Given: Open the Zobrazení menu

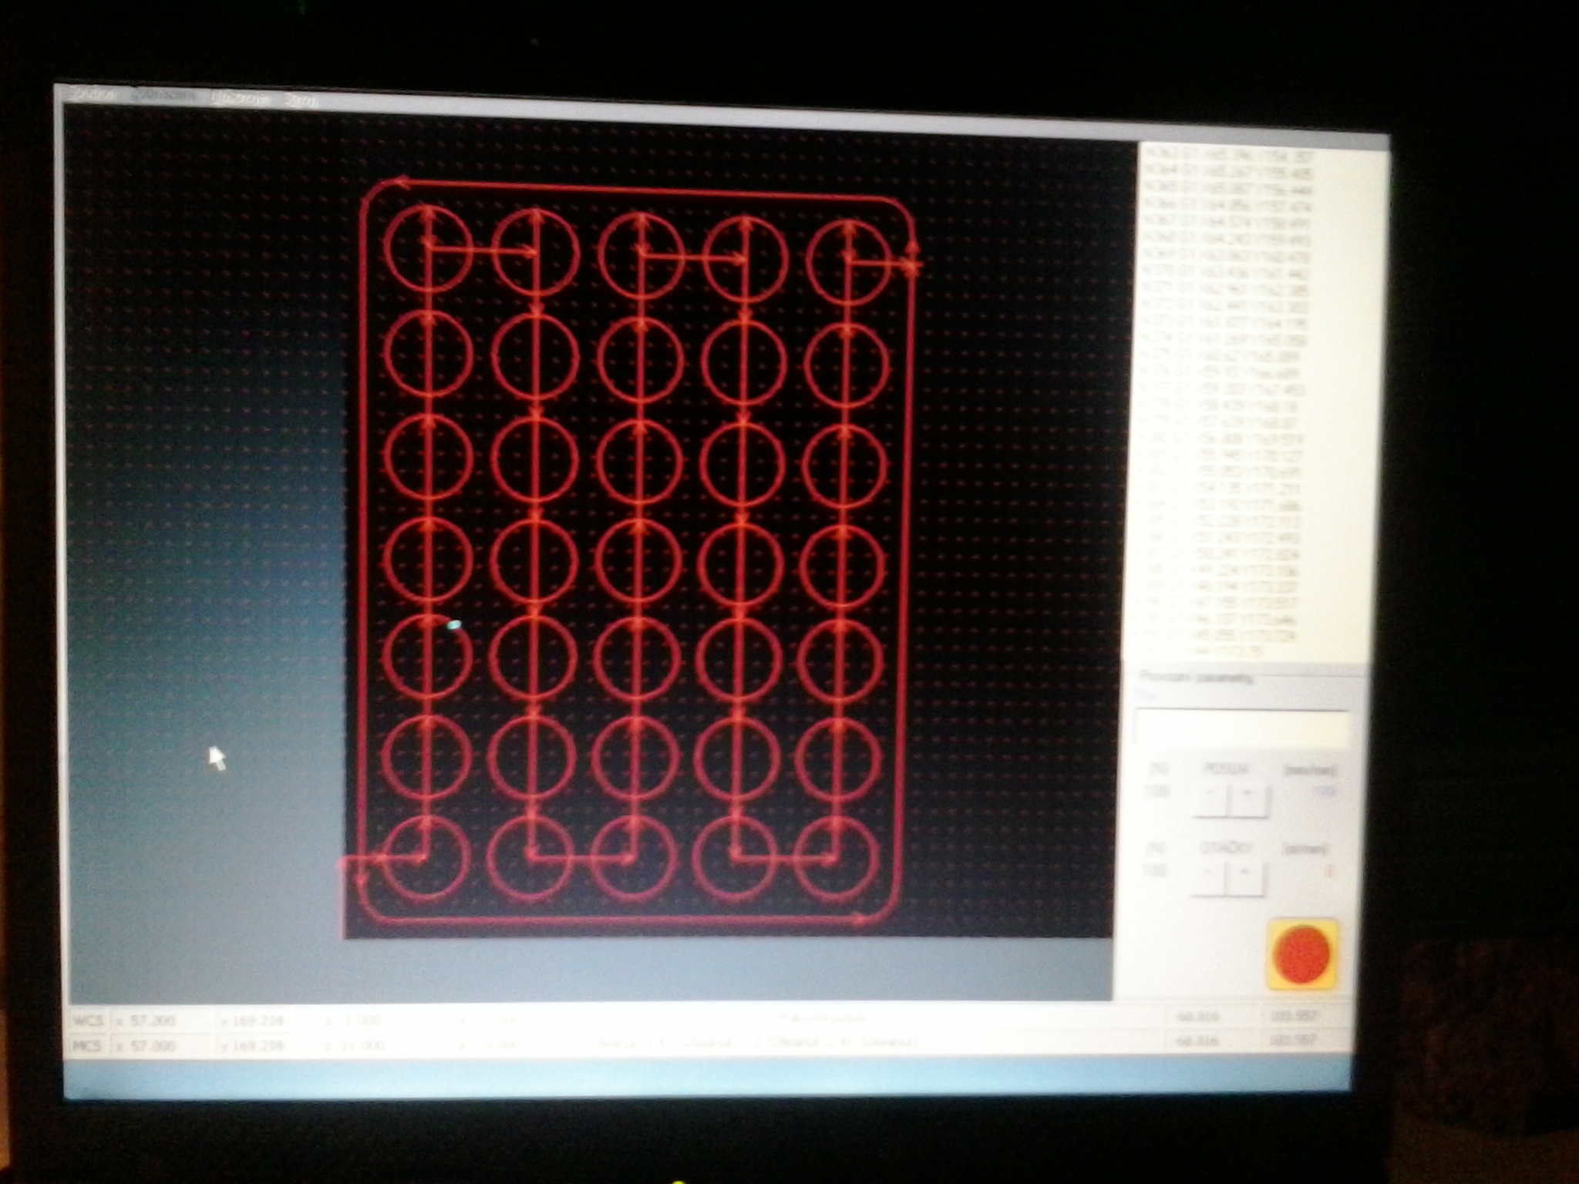Looking at the screenshot, I should click(x=163, y=97).
